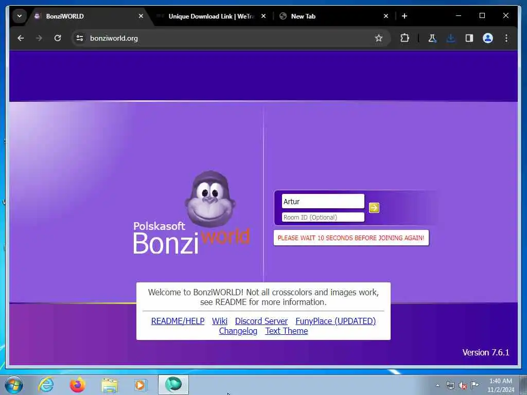The height and width of the screenshot is (395, 527).
Task: Show hidden tray icons arrow
Action: pos(437,385)
